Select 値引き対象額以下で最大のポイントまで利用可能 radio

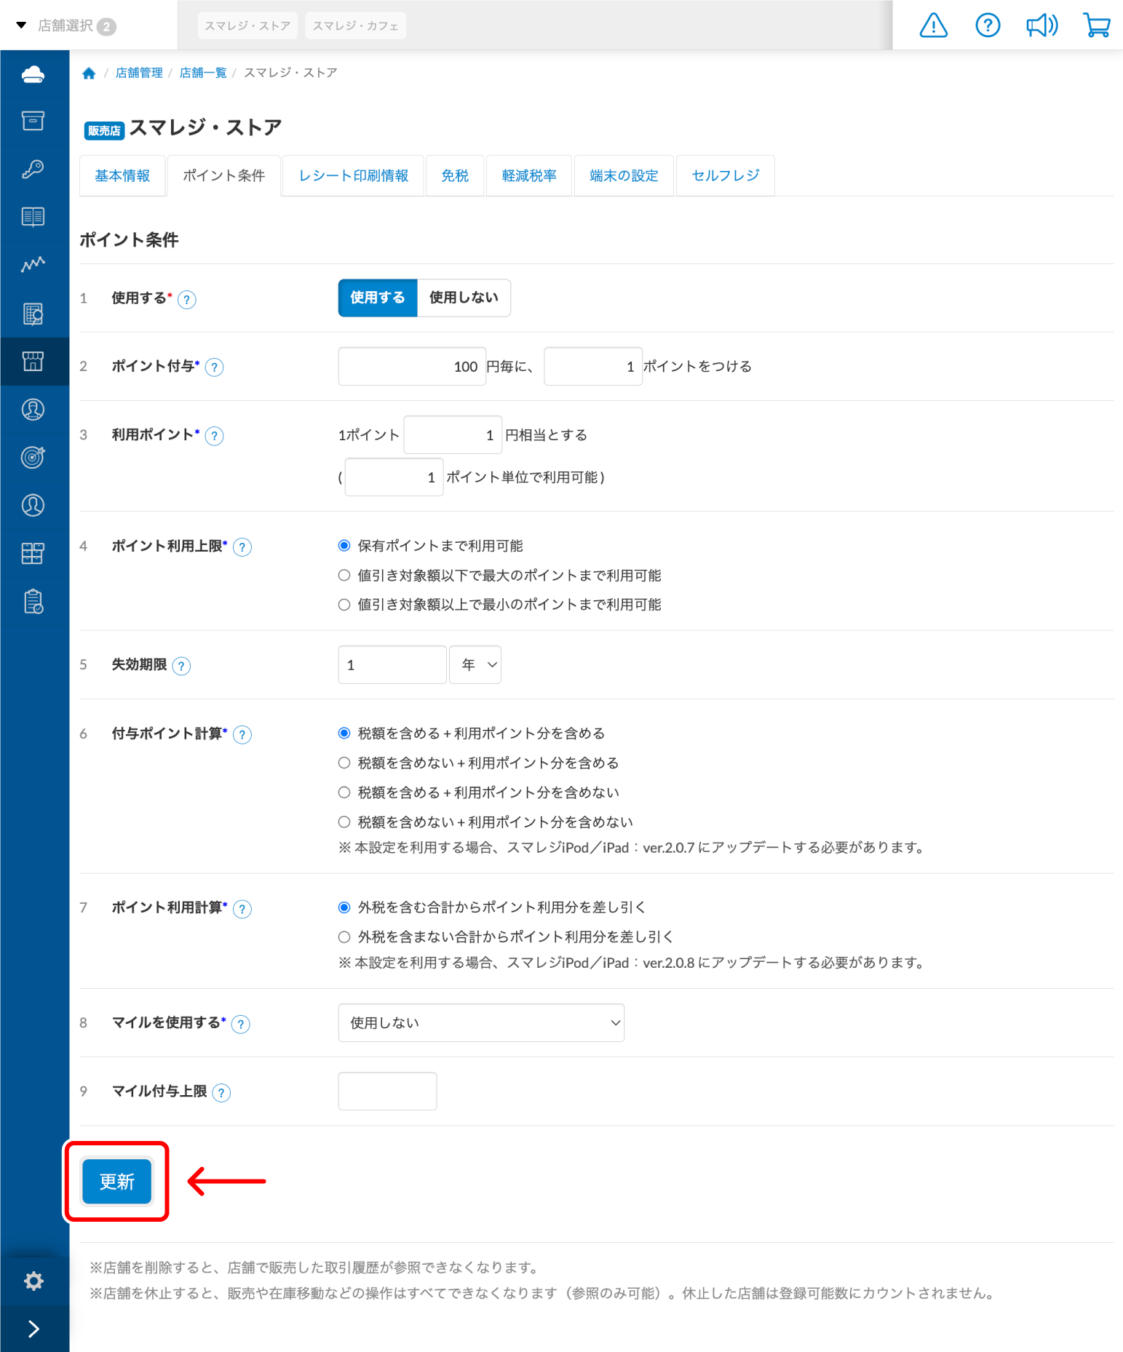point(344,576)
